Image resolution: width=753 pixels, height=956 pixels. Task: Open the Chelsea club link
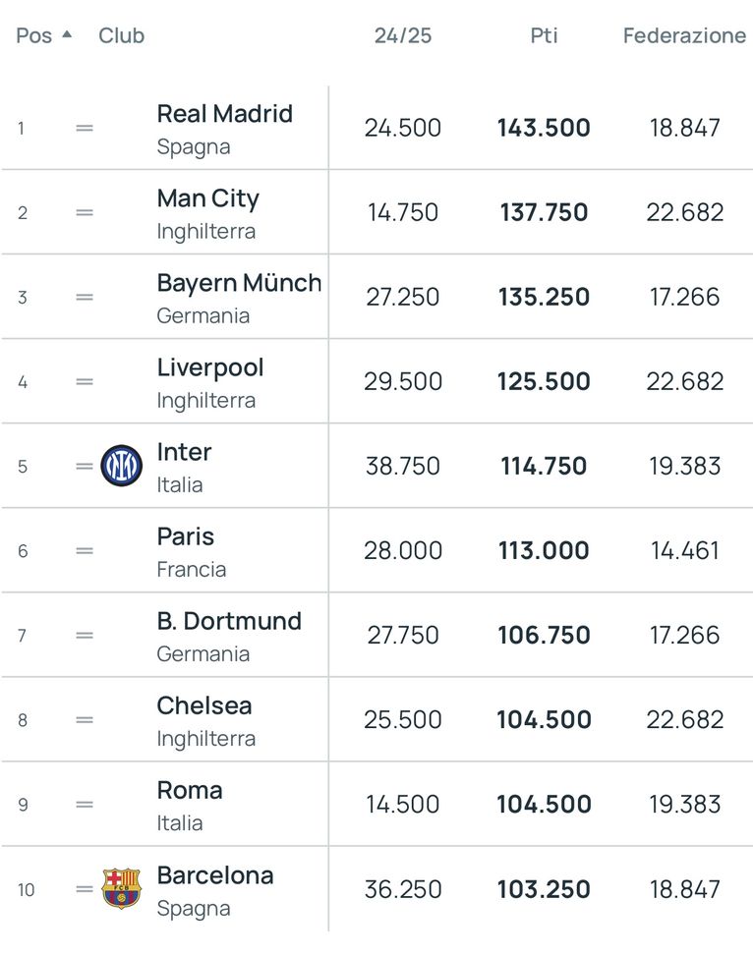point(203,705)
